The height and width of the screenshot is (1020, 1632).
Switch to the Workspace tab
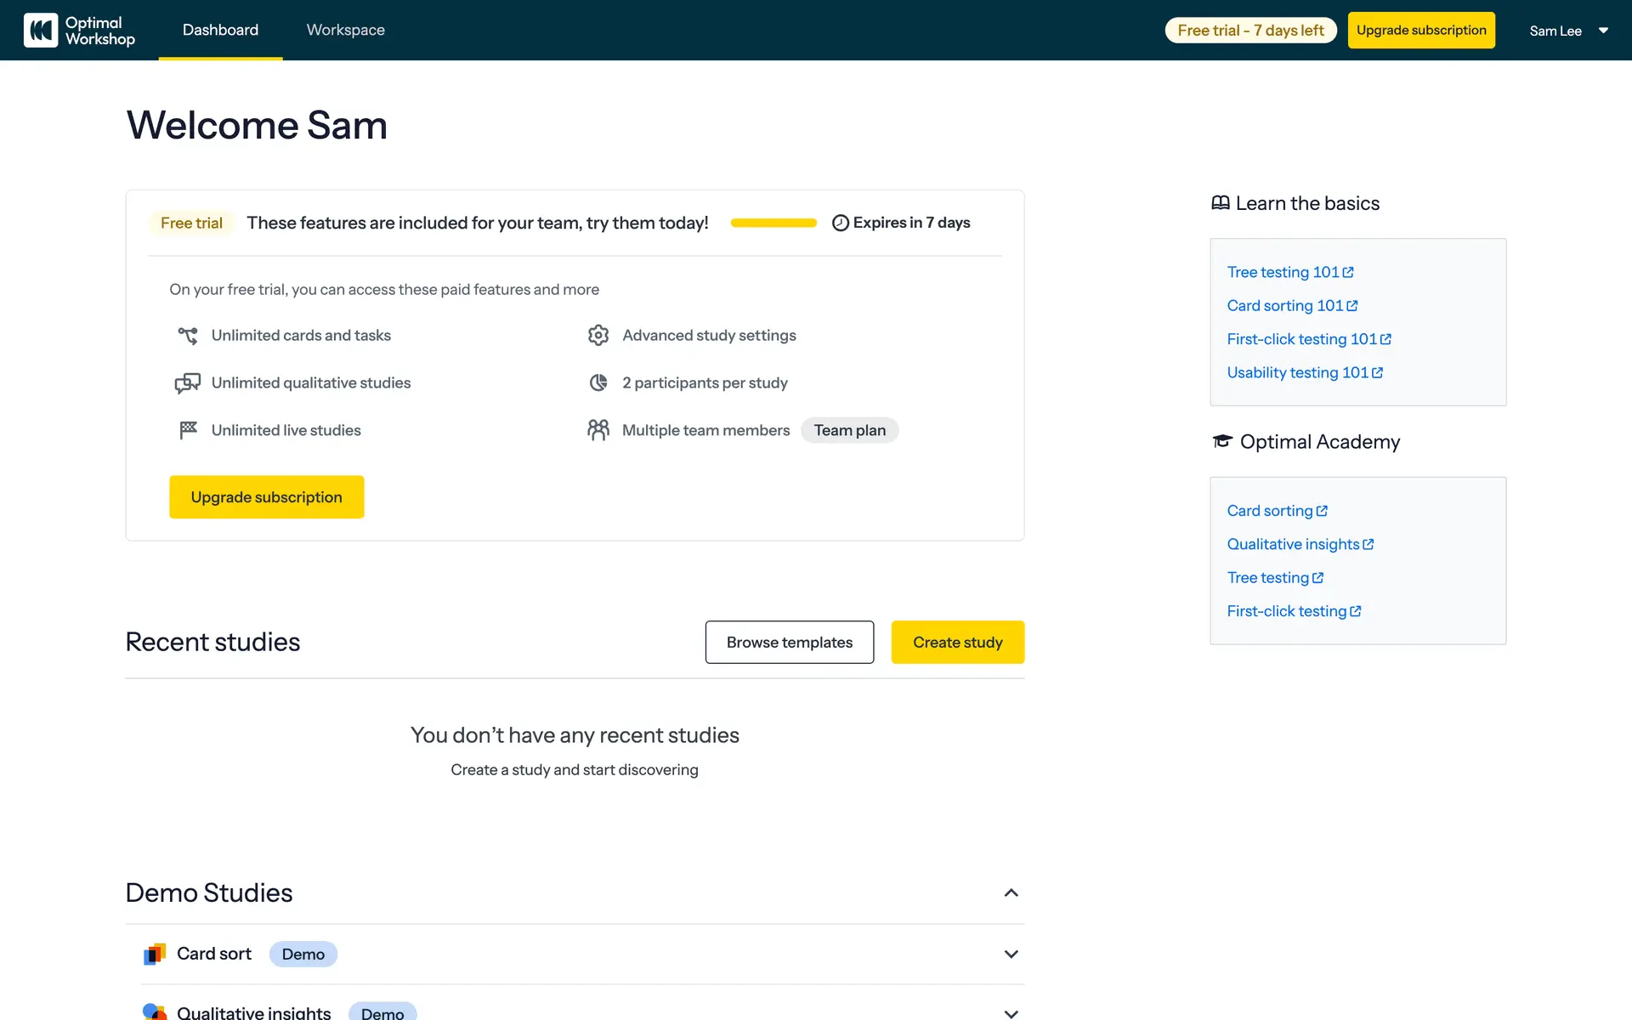[x=345, y=31]
